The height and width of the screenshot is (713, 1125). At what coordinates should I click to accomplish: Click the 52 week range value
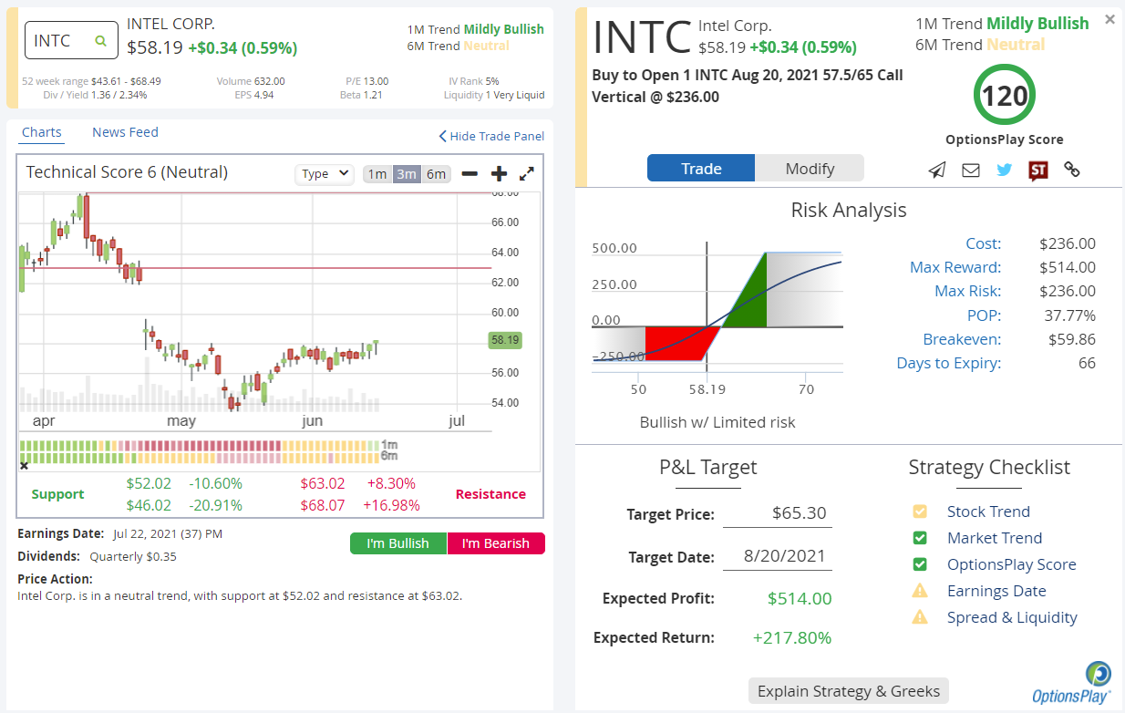pyautogui.click(x=126, y=81)
